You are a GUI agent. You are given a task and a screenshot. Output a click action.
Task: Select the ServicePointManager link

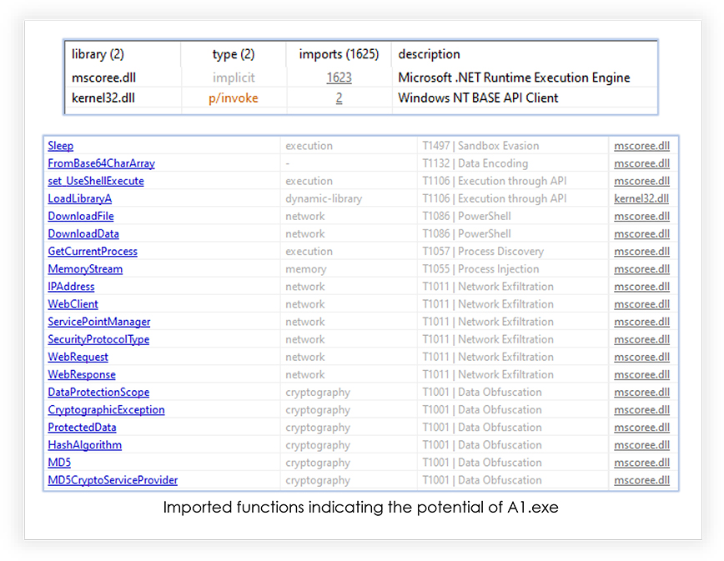(99, 322)
